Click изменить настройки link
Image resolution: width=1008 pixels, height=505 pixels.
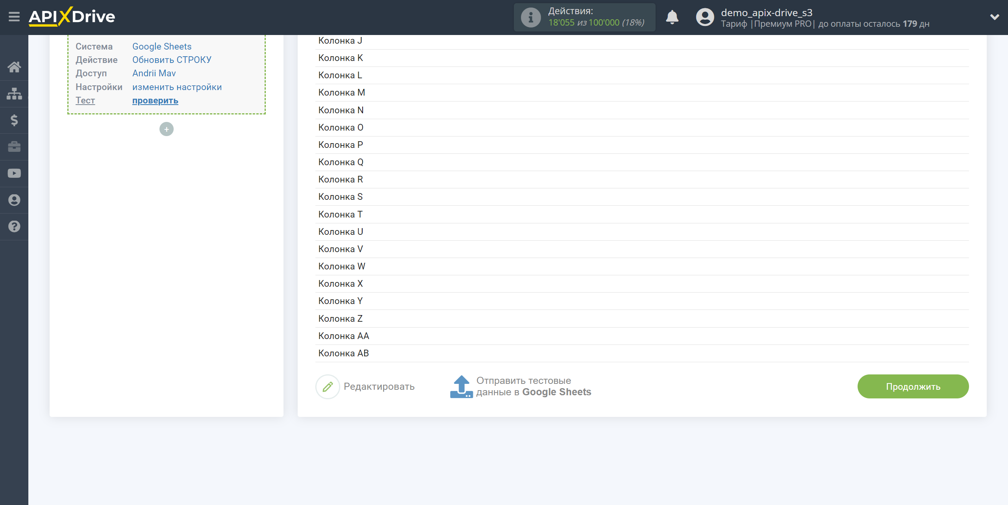coord(177,87)
